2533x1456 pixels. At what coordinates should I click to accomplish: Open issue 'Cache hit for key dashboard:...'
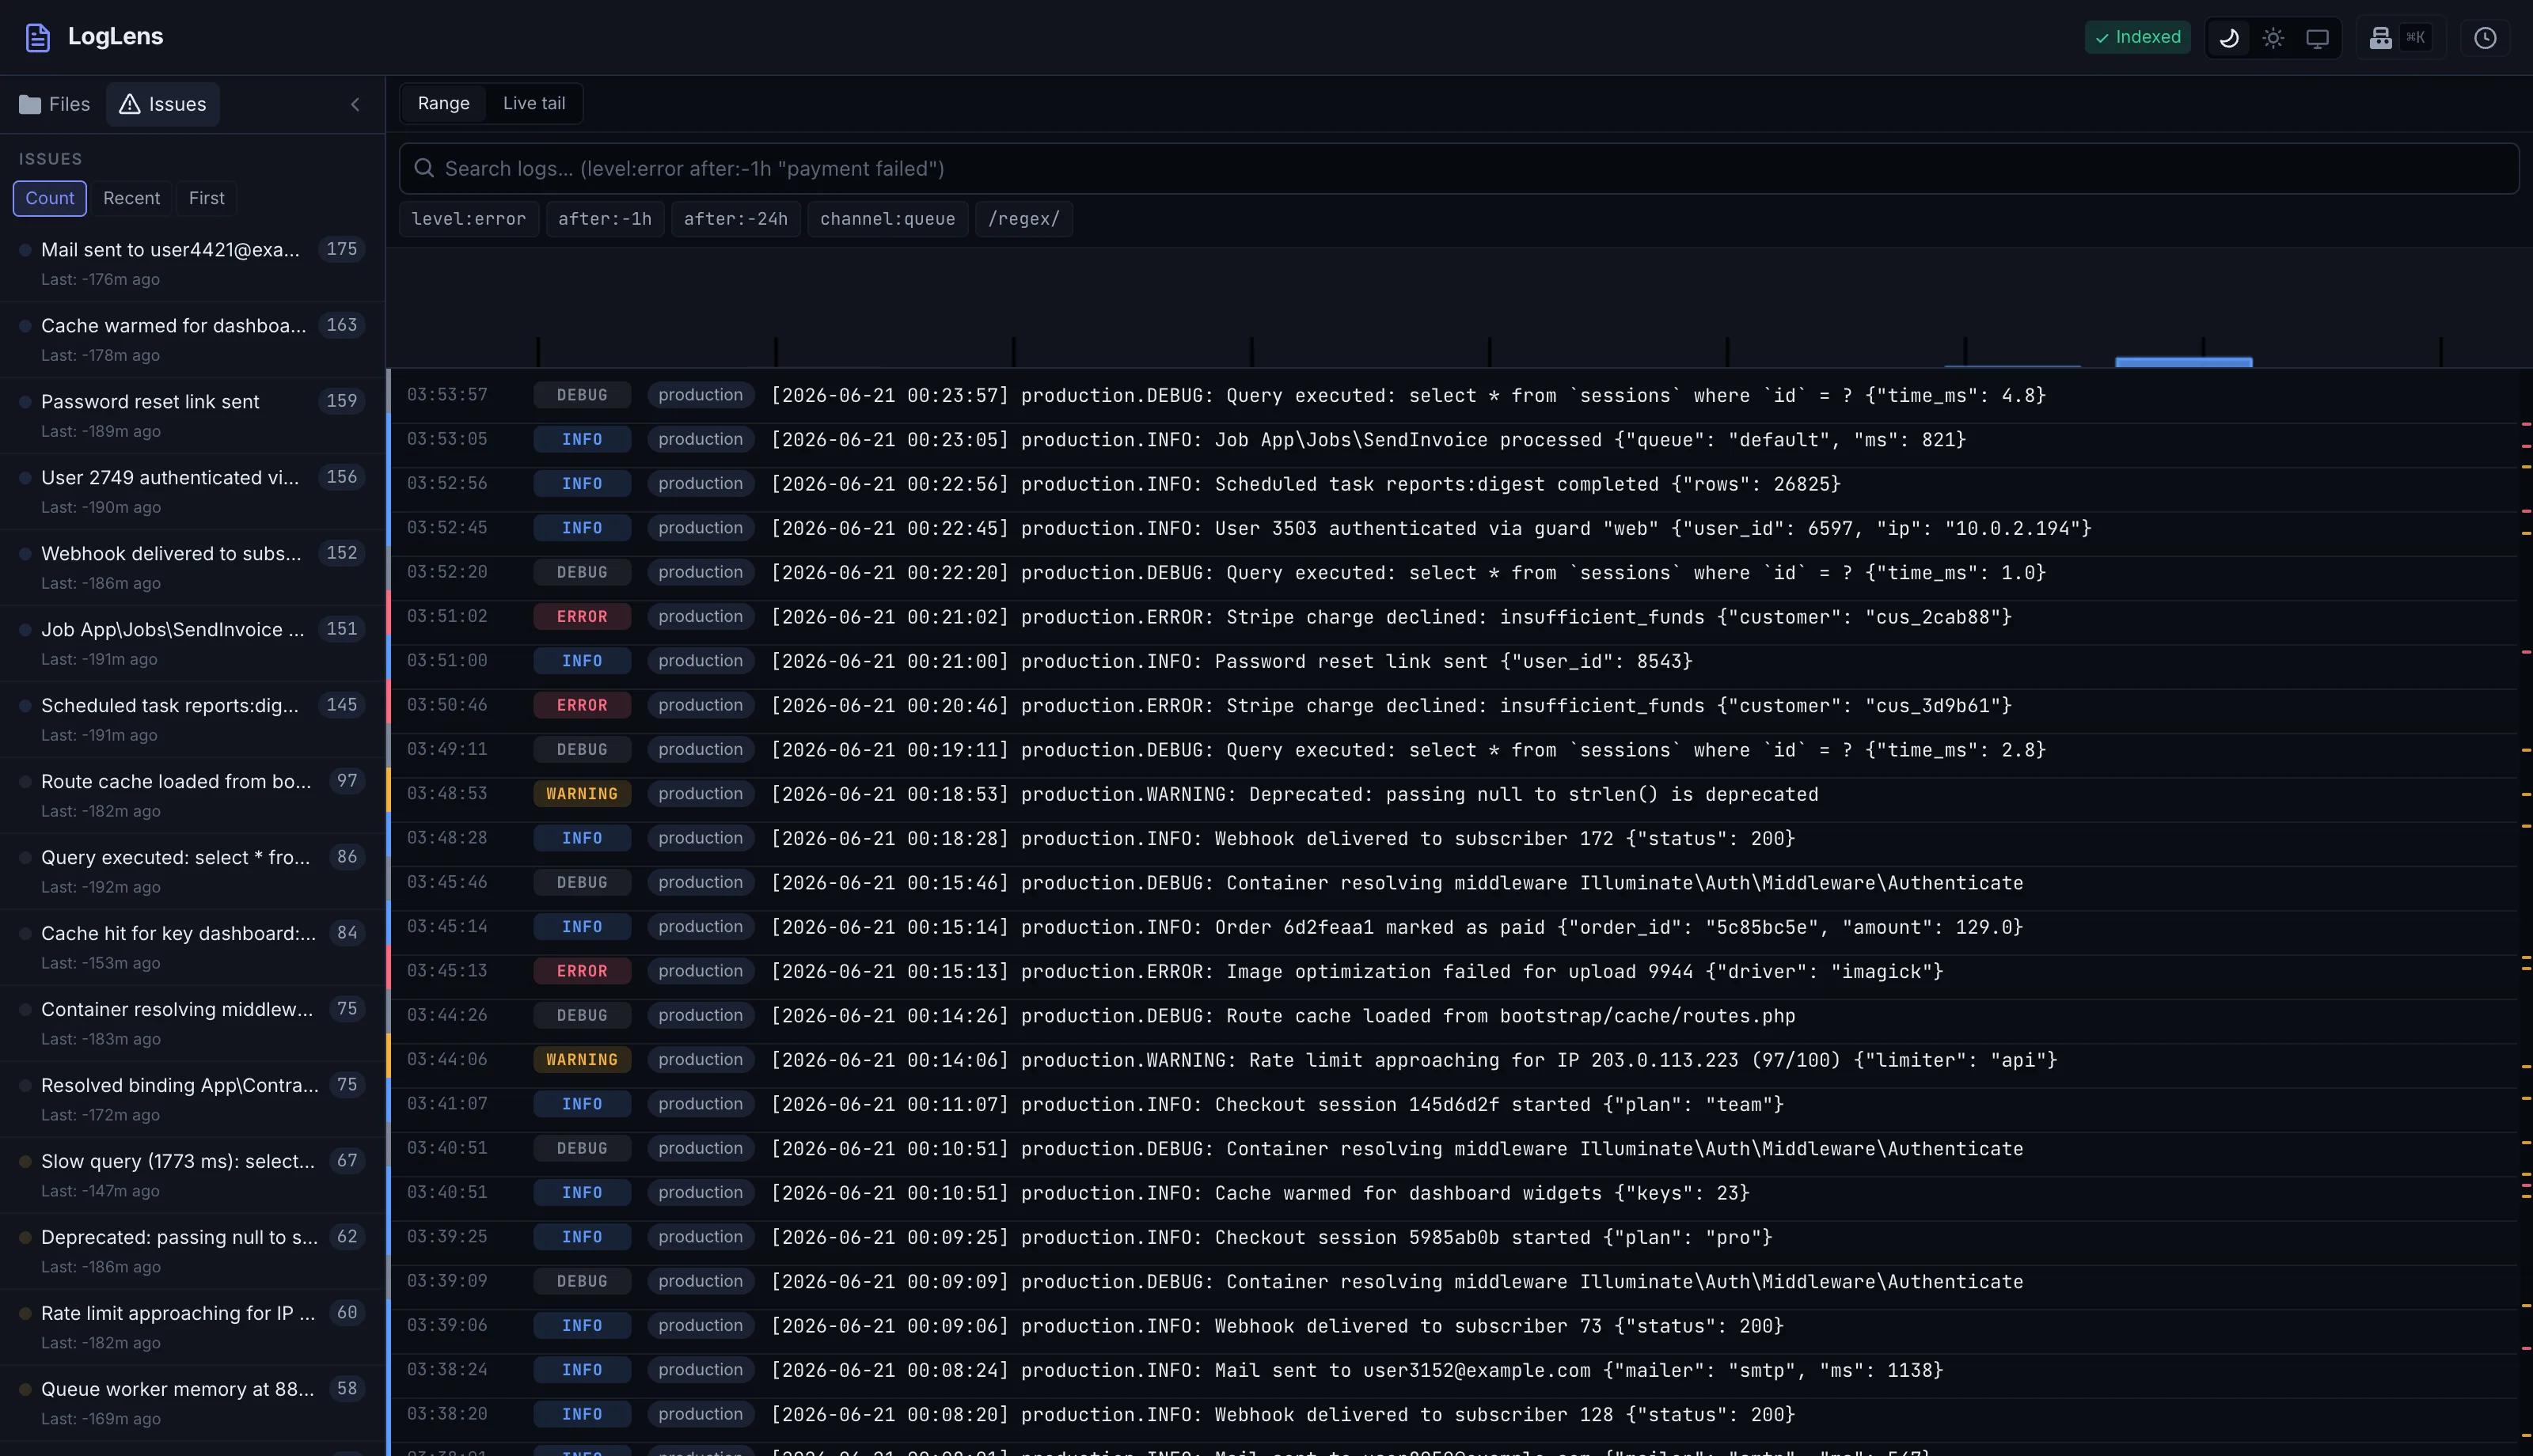click(x=192, y=947)
